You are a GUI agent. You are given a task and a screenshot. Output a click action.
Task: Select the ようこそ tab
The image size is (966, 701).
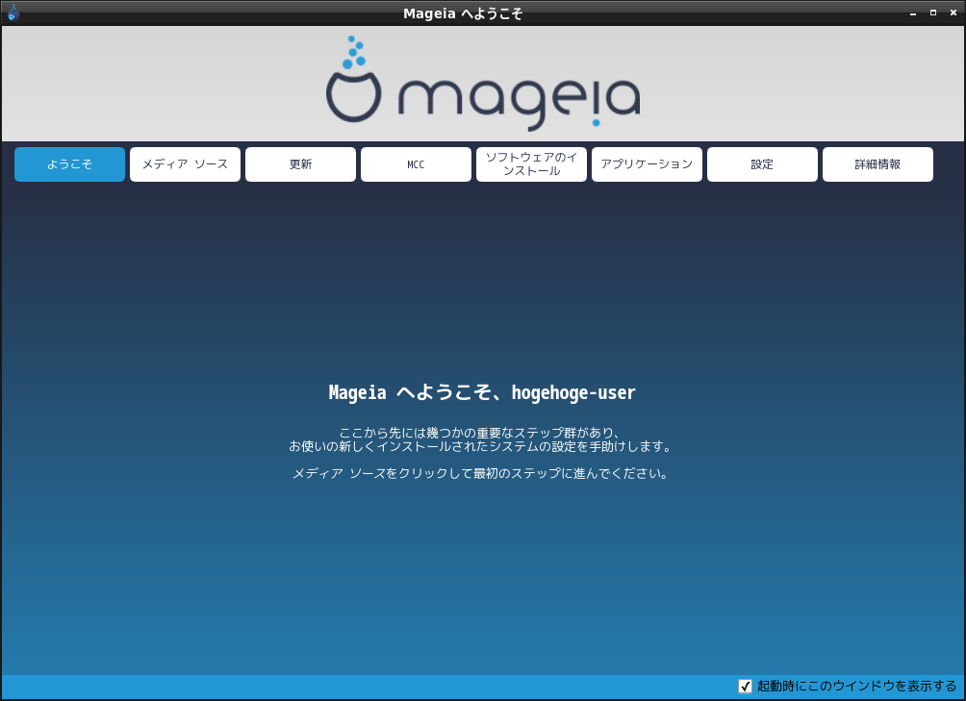(69, 164)
